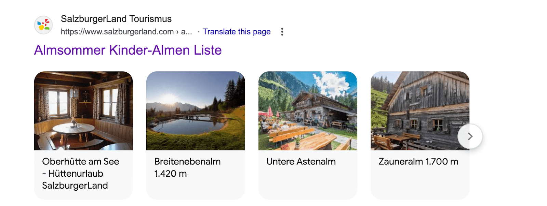547x206 pixels.
Task: Click the "1.420 m" altitude text
Action: [x=171, y=174]
